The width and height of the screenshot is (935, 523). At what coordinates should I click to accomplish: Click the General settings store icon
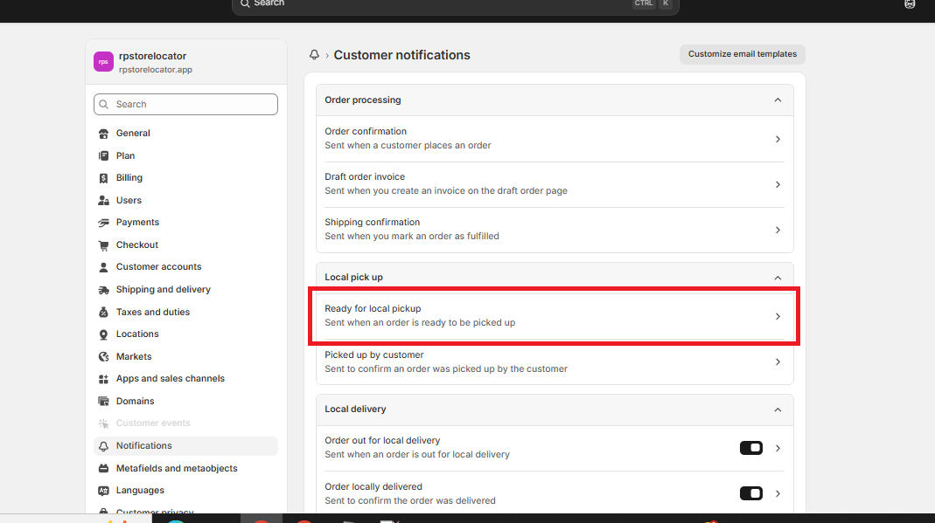(103, 134)
